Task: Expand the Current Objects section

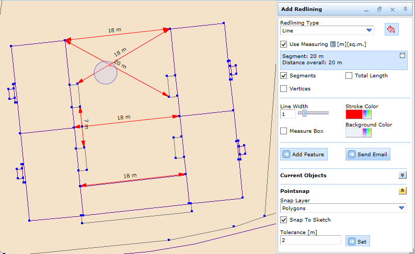Action: [x=402, y=176]
